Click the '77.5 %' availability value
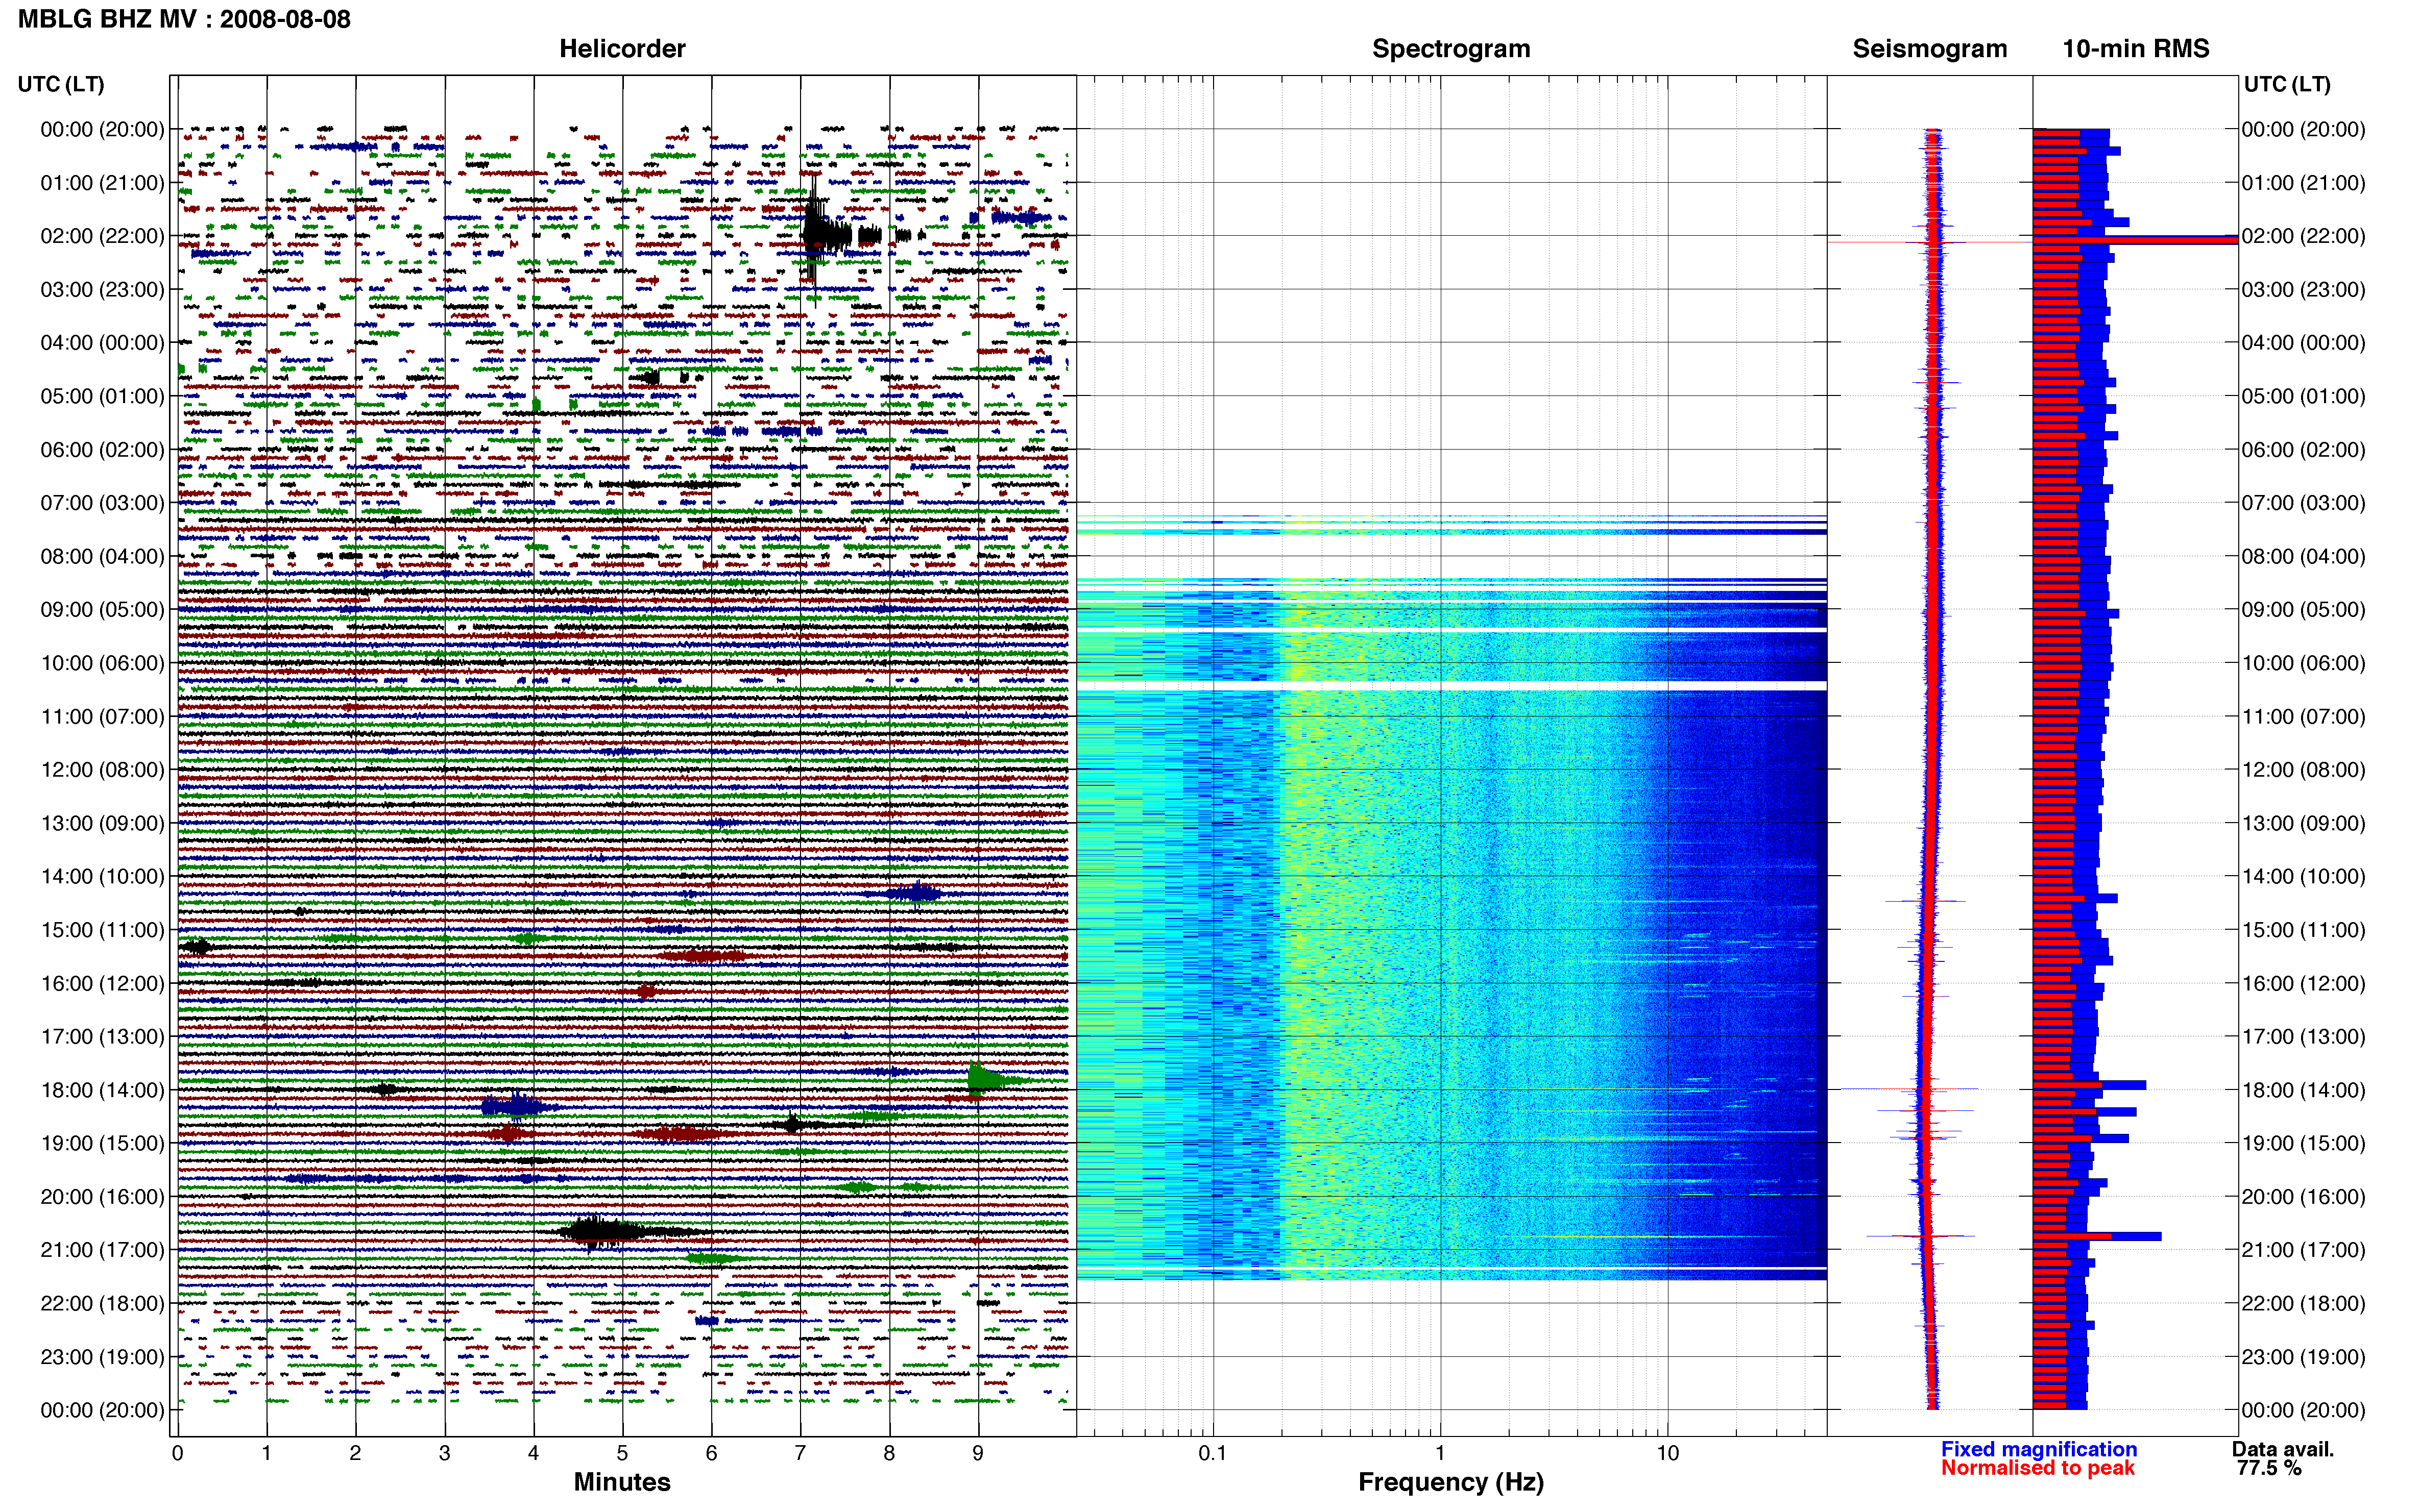This screenshot has height=1512, width=2420. click(2269, 1468)
